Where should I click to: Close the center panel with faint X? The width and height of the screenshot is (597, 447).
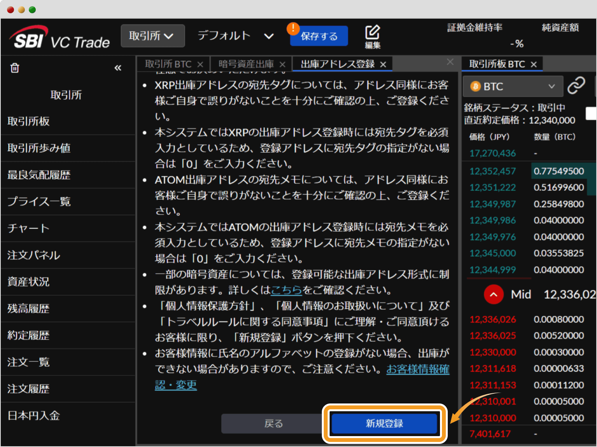pyautogui.click(x=450, y=62)
